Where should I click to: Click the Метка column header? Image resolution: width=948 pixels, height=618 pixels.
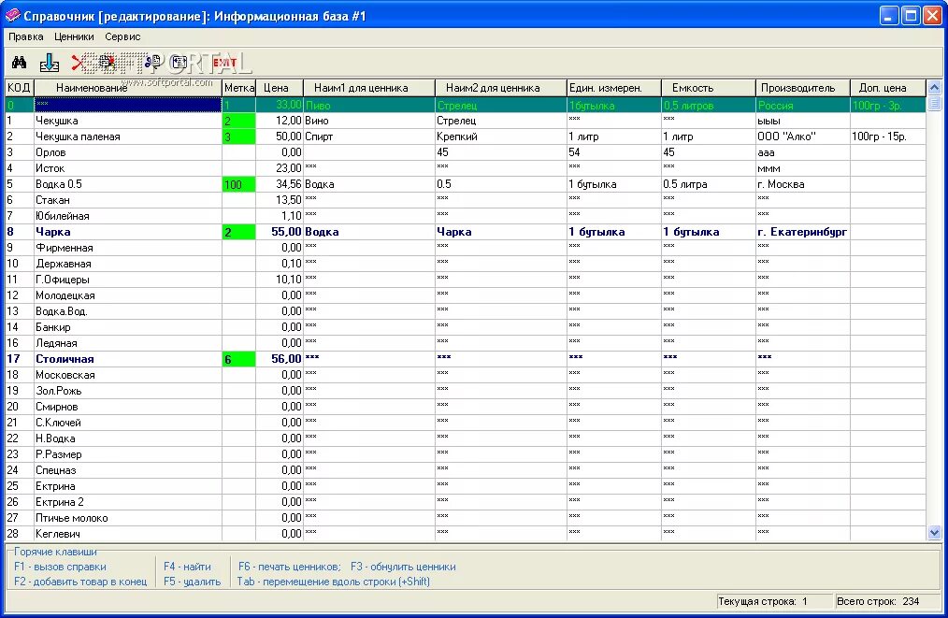[239, 88]
